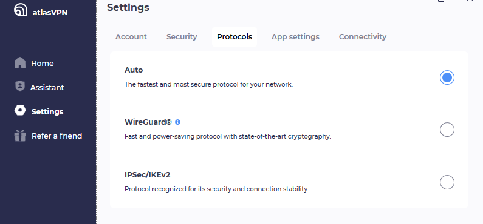Choose the IPSec/IKEv2 radio button
483x224 pixels.
(x=447, y=182)
